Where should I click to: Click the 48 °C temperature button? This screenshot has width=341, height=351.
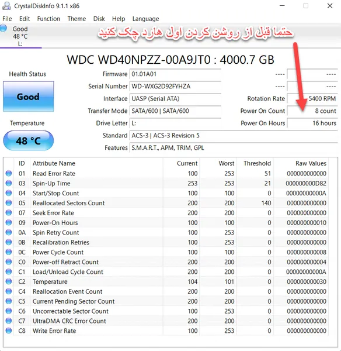(x=29, y=140)
